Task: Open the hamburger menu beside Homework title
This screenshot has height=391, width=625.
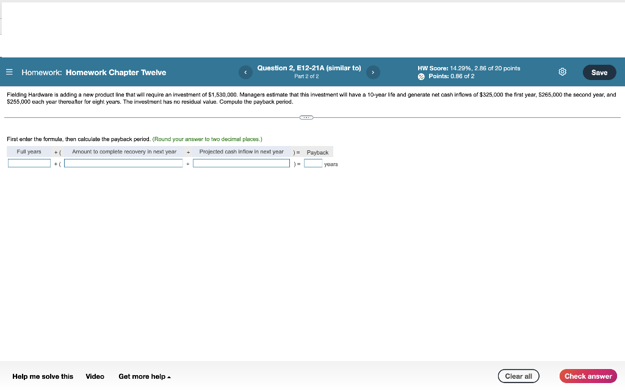Action: tap(9, 72)
